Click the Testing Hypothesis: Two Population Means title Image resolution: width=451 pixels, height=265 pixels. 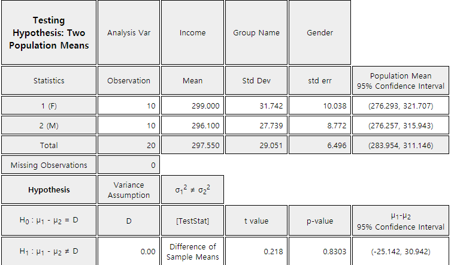pyautogui.click(x=49, y=32)
